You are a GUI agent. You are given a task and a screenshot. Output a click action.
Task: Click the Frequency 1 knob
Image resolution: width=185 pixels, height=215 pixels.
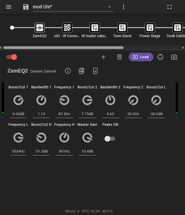pyautogui.click(x=64, y=100)
